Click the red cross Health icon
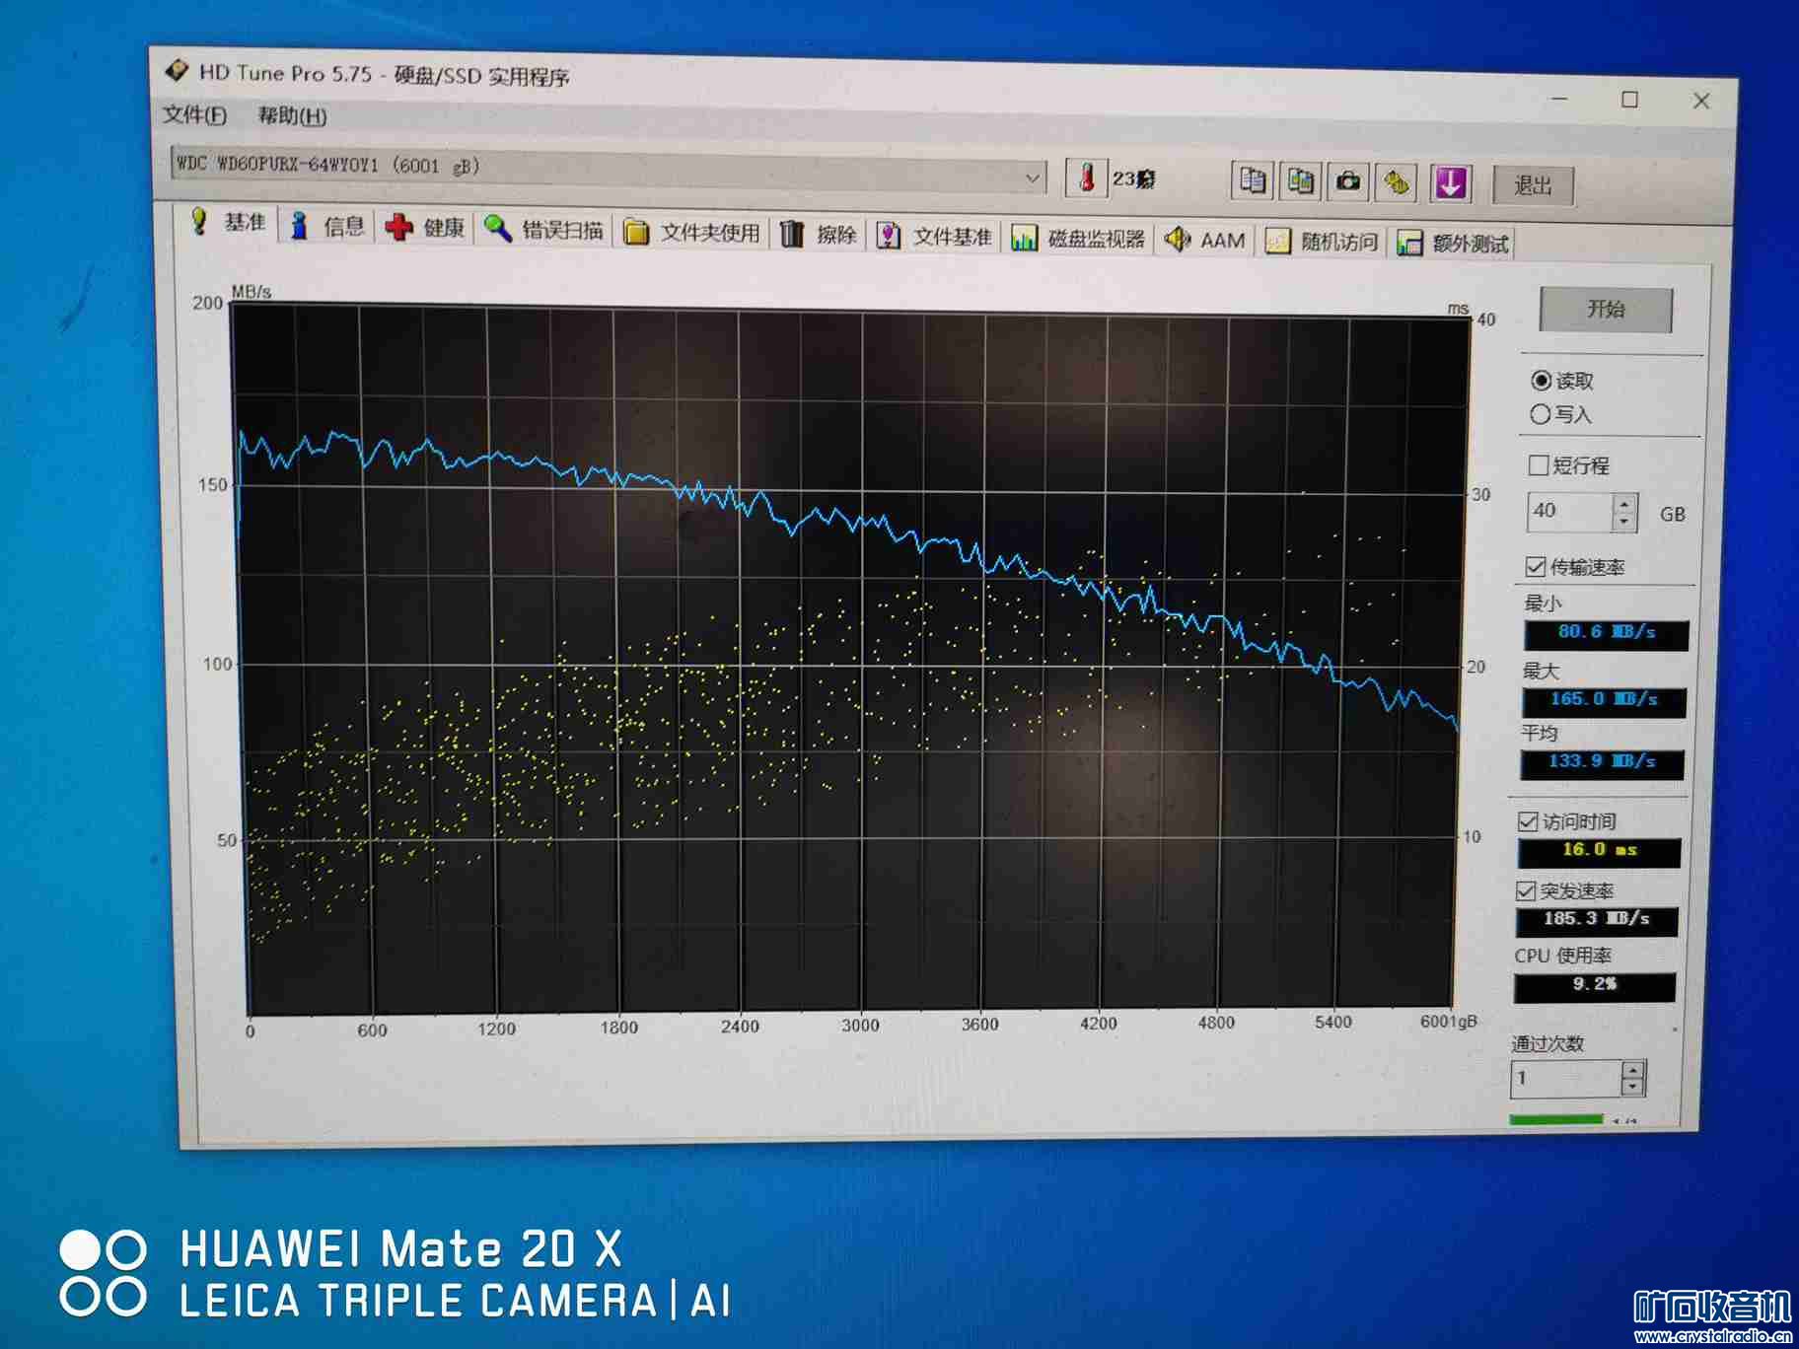Image resolution: width=1799 pixels, height=1349 pixels. pos(398,227)
